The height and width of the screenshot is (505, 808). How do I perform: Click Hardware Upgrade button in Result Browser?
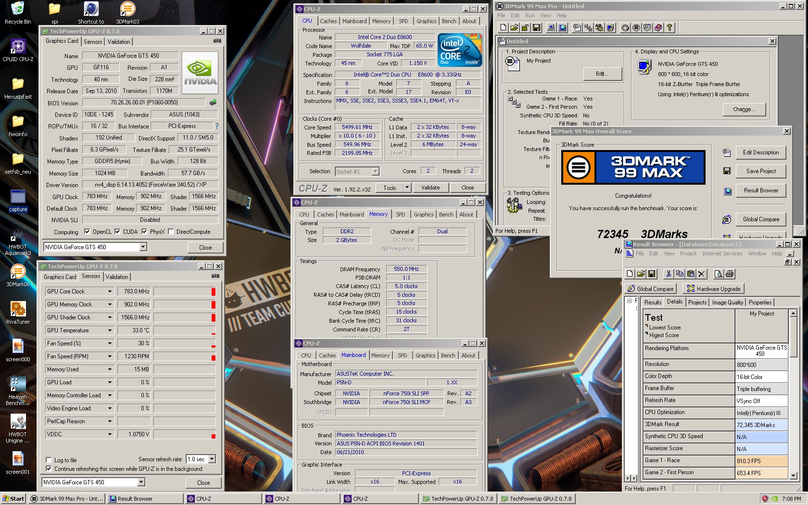pyautogui.click(x=714, y=289)
